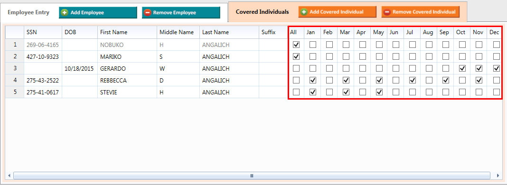Click Add Covered Individual button
Image resolution: width=507 pixels, height=185 pixels.
pyautogui.click(x=337, y=12)
